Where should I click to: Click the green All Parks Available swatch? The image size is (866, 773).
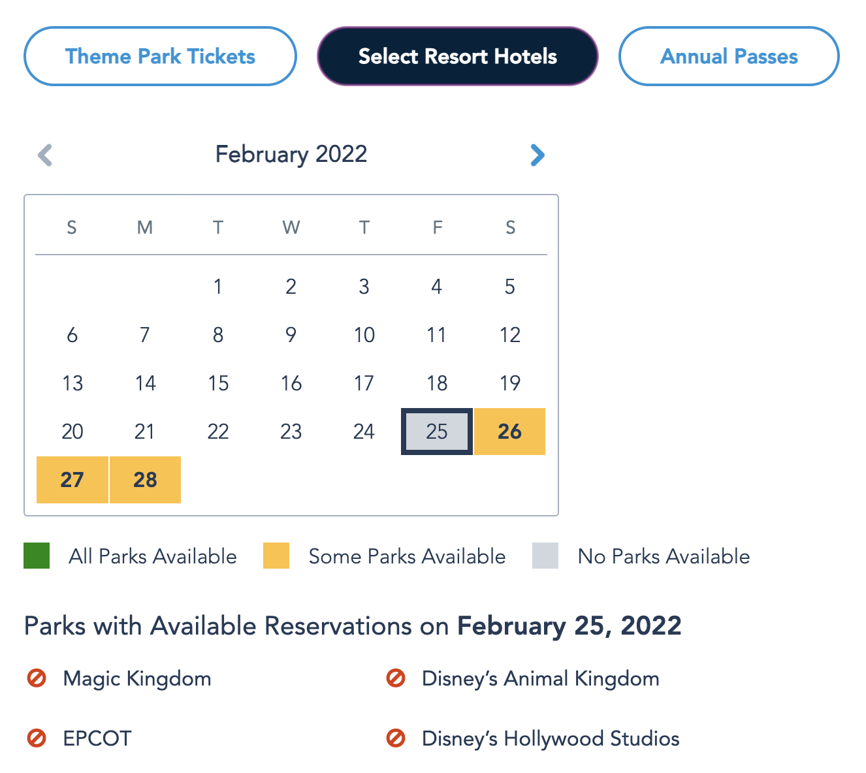(x=37, y=556)
